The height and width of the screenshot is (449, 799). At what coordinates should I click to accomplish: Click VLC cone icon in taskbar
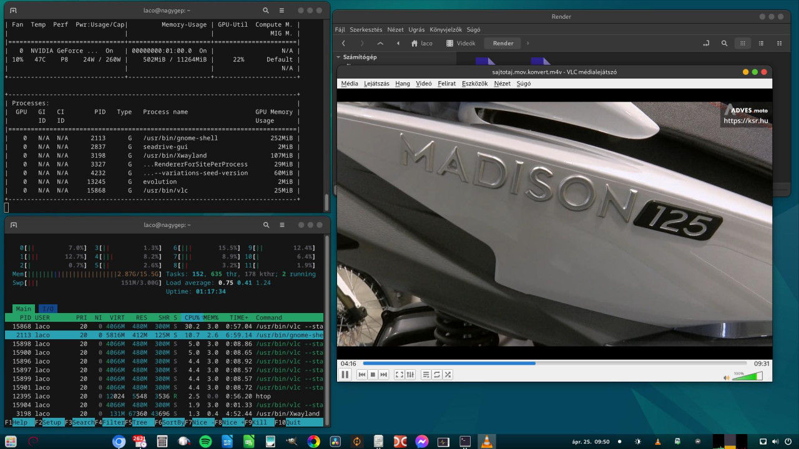pos(486,442)
